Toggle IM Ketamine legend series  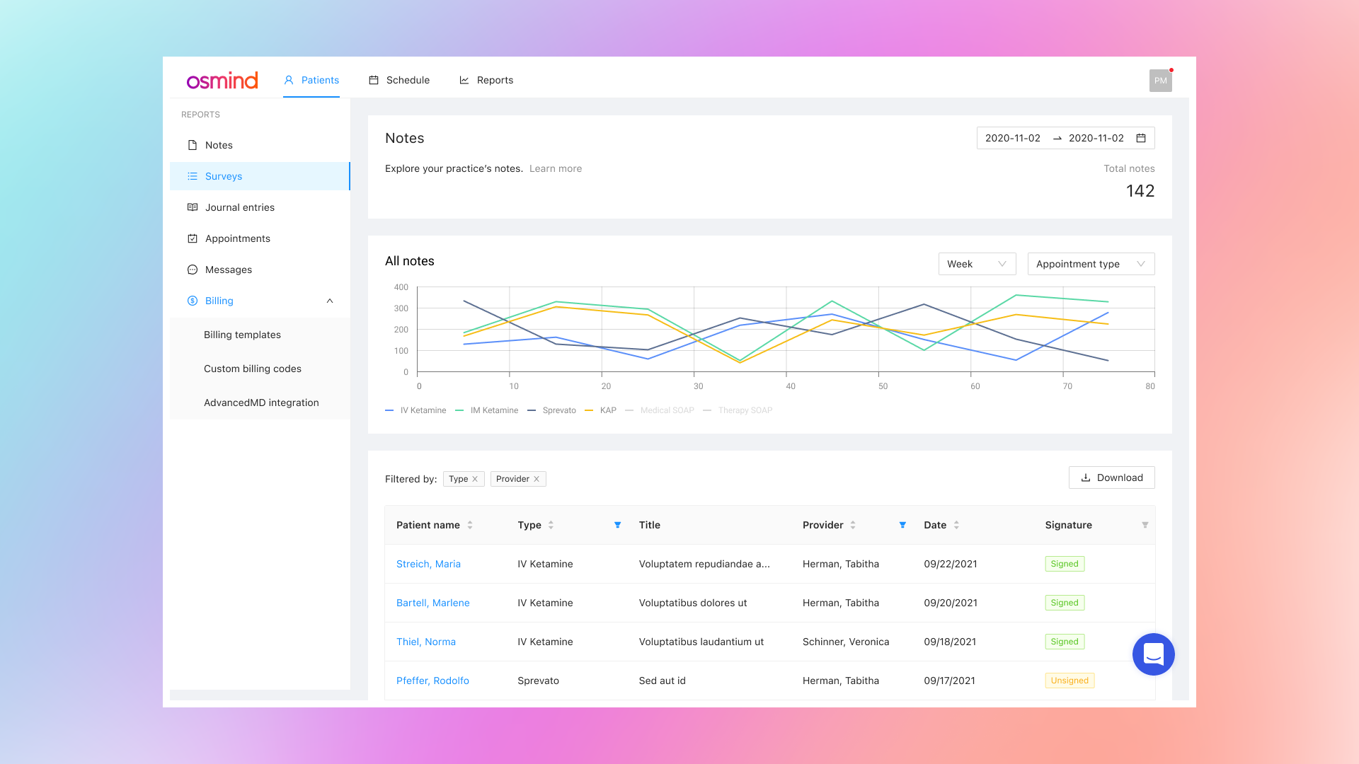486,410
